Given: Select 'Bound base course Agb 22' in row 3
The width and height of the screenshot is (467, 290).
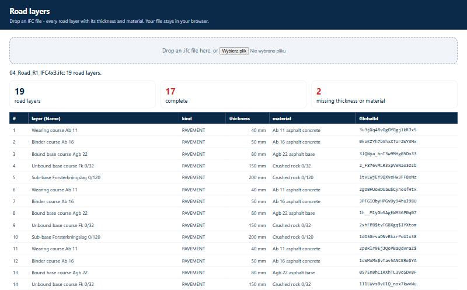Looking at the screenshot, I should pos(60,154).
